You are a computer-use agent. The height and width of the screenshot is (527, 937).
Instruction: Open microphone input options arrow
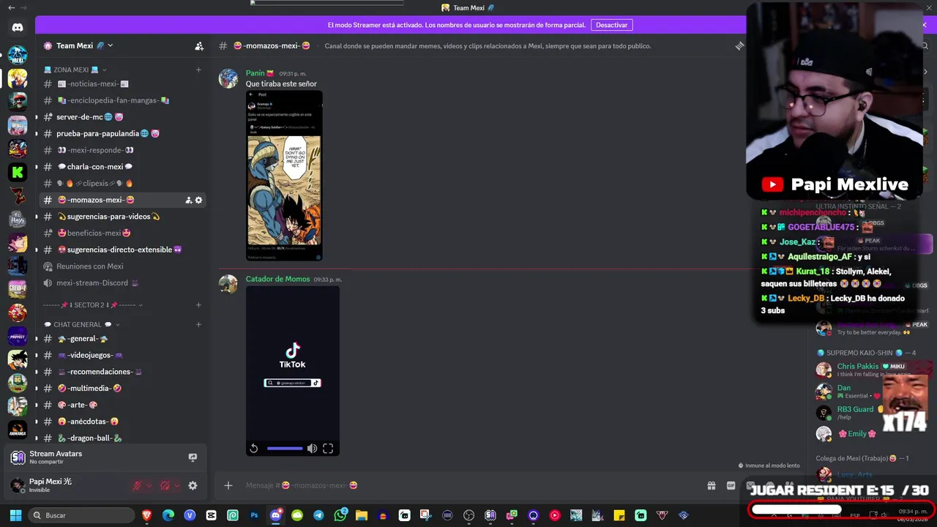pos(149,485)
